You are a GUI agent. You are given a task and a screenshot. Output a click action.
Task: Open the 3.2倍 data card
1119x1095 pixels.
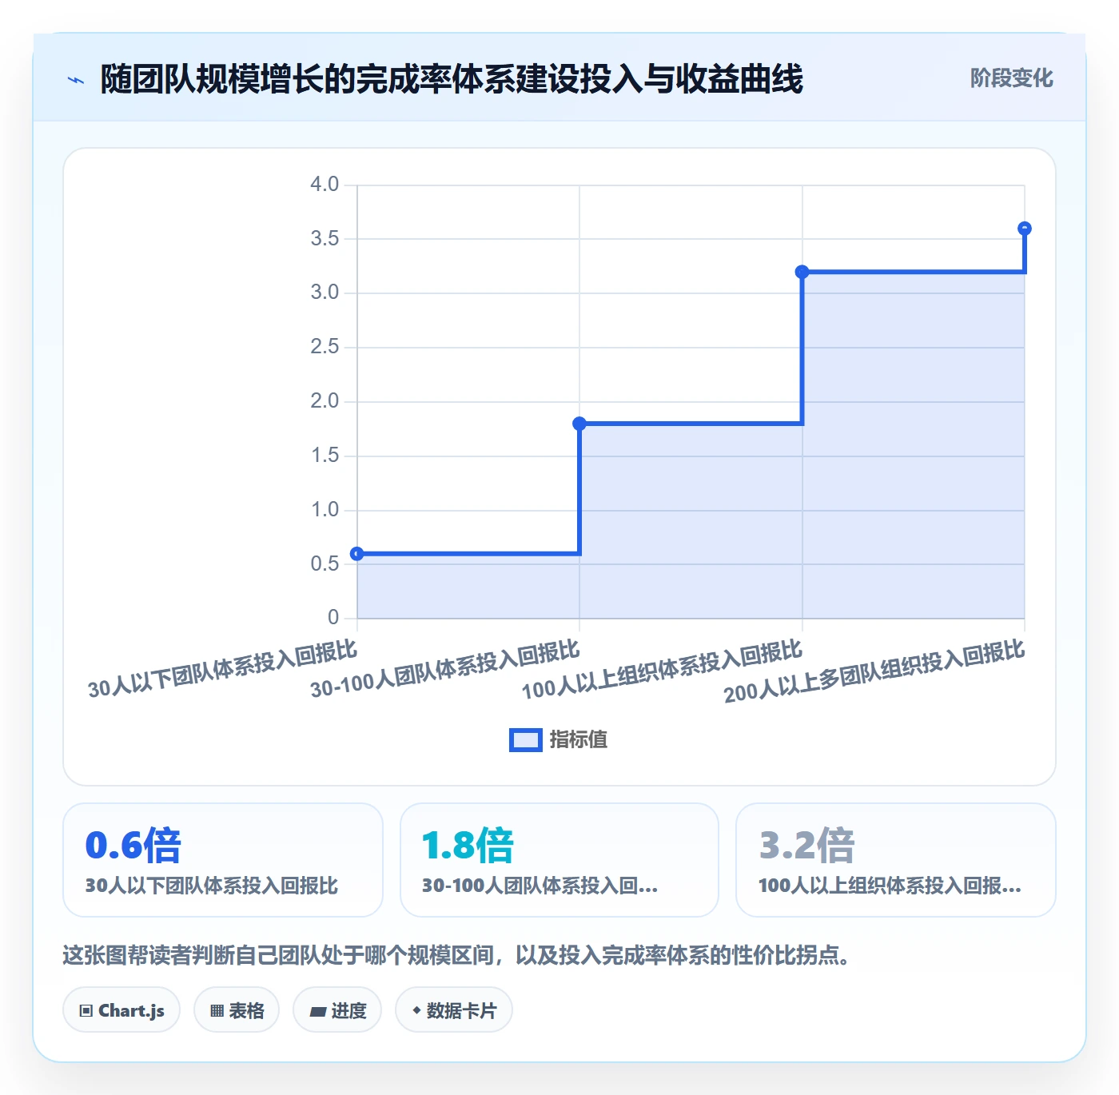896,860
